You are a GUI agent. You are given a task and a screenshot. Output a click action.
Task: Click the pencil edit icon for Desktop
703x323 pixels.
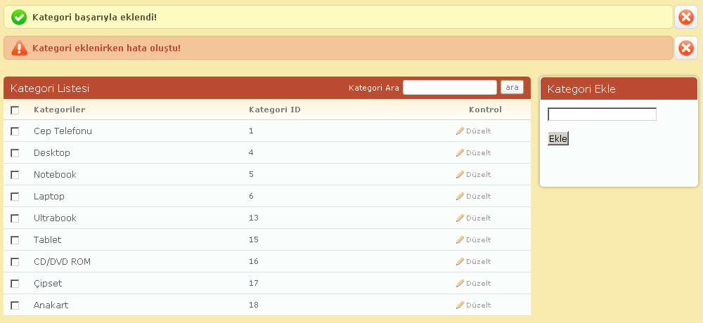[x=460, y=152]
